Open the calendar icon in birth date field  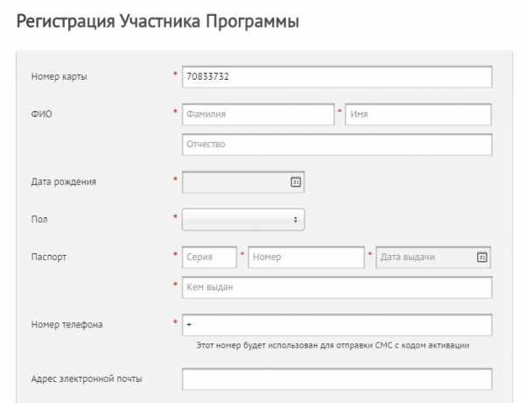coord(296,181)
